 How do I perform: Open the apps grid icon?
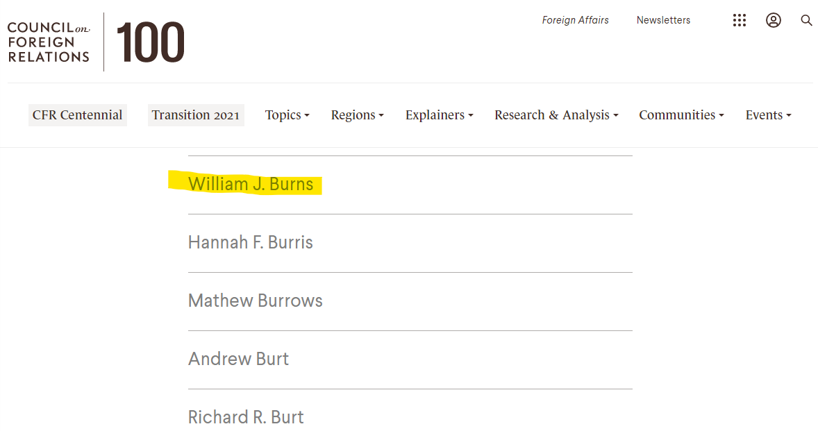click(x=740, y=20)
